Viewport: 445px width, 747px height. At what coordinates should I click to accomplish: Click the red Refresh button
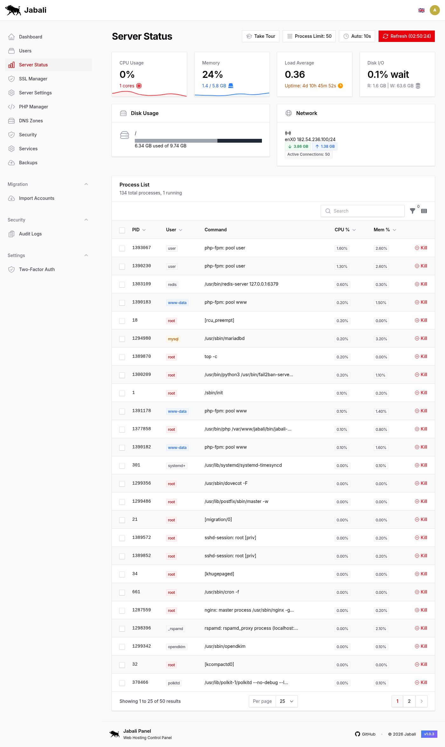[x=407, y=36]
